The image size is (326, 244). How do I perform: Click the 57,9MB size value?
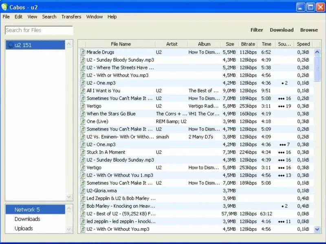pyautogui.click(x=229, y=213)
